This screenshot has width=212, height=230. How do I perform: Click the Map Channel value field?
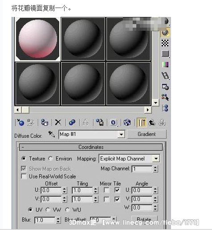[142, 169]
